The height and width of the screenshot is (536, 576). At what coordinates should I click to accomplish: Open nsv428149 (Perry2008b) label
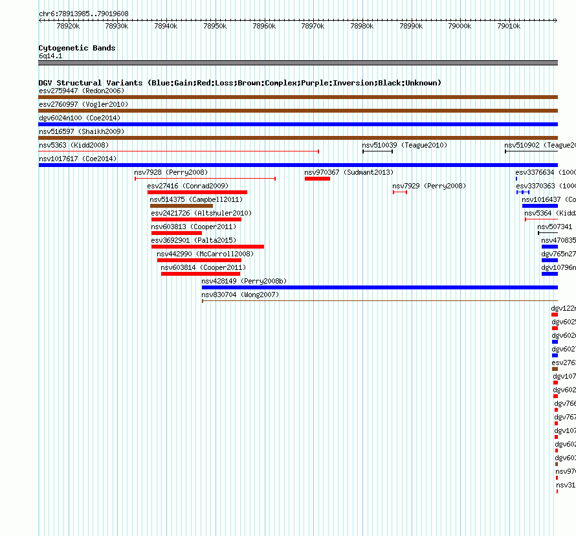pyautogui.click(x=244, y=281)
